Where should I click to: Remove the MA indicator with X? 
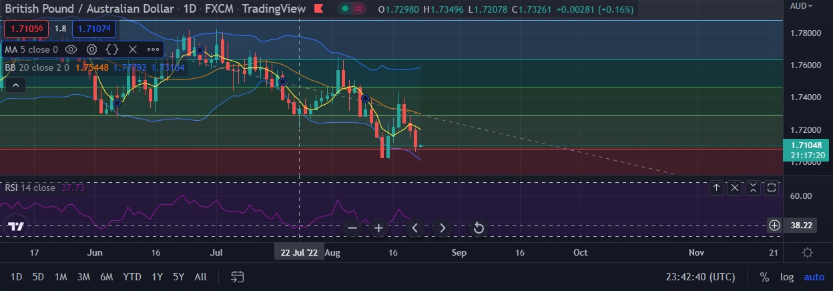(x=132, y=49)
